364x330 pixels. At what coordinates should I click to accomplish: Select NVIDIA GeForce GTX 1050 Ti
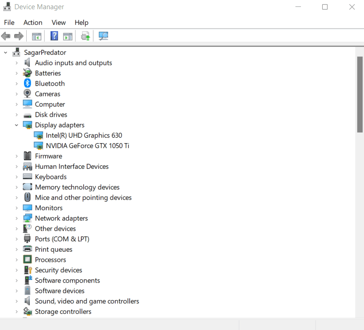point(87,145)
